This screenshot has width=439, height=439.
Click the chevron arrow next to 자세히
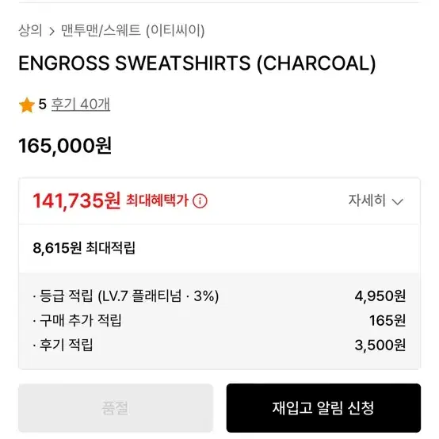[398, 201]
